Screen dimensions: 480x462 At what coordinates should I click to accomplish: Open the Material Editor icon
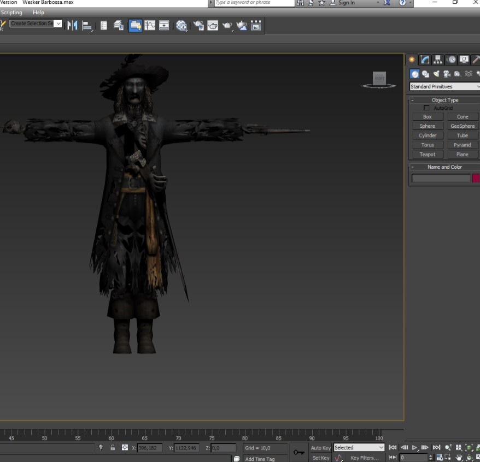[182, 26]
